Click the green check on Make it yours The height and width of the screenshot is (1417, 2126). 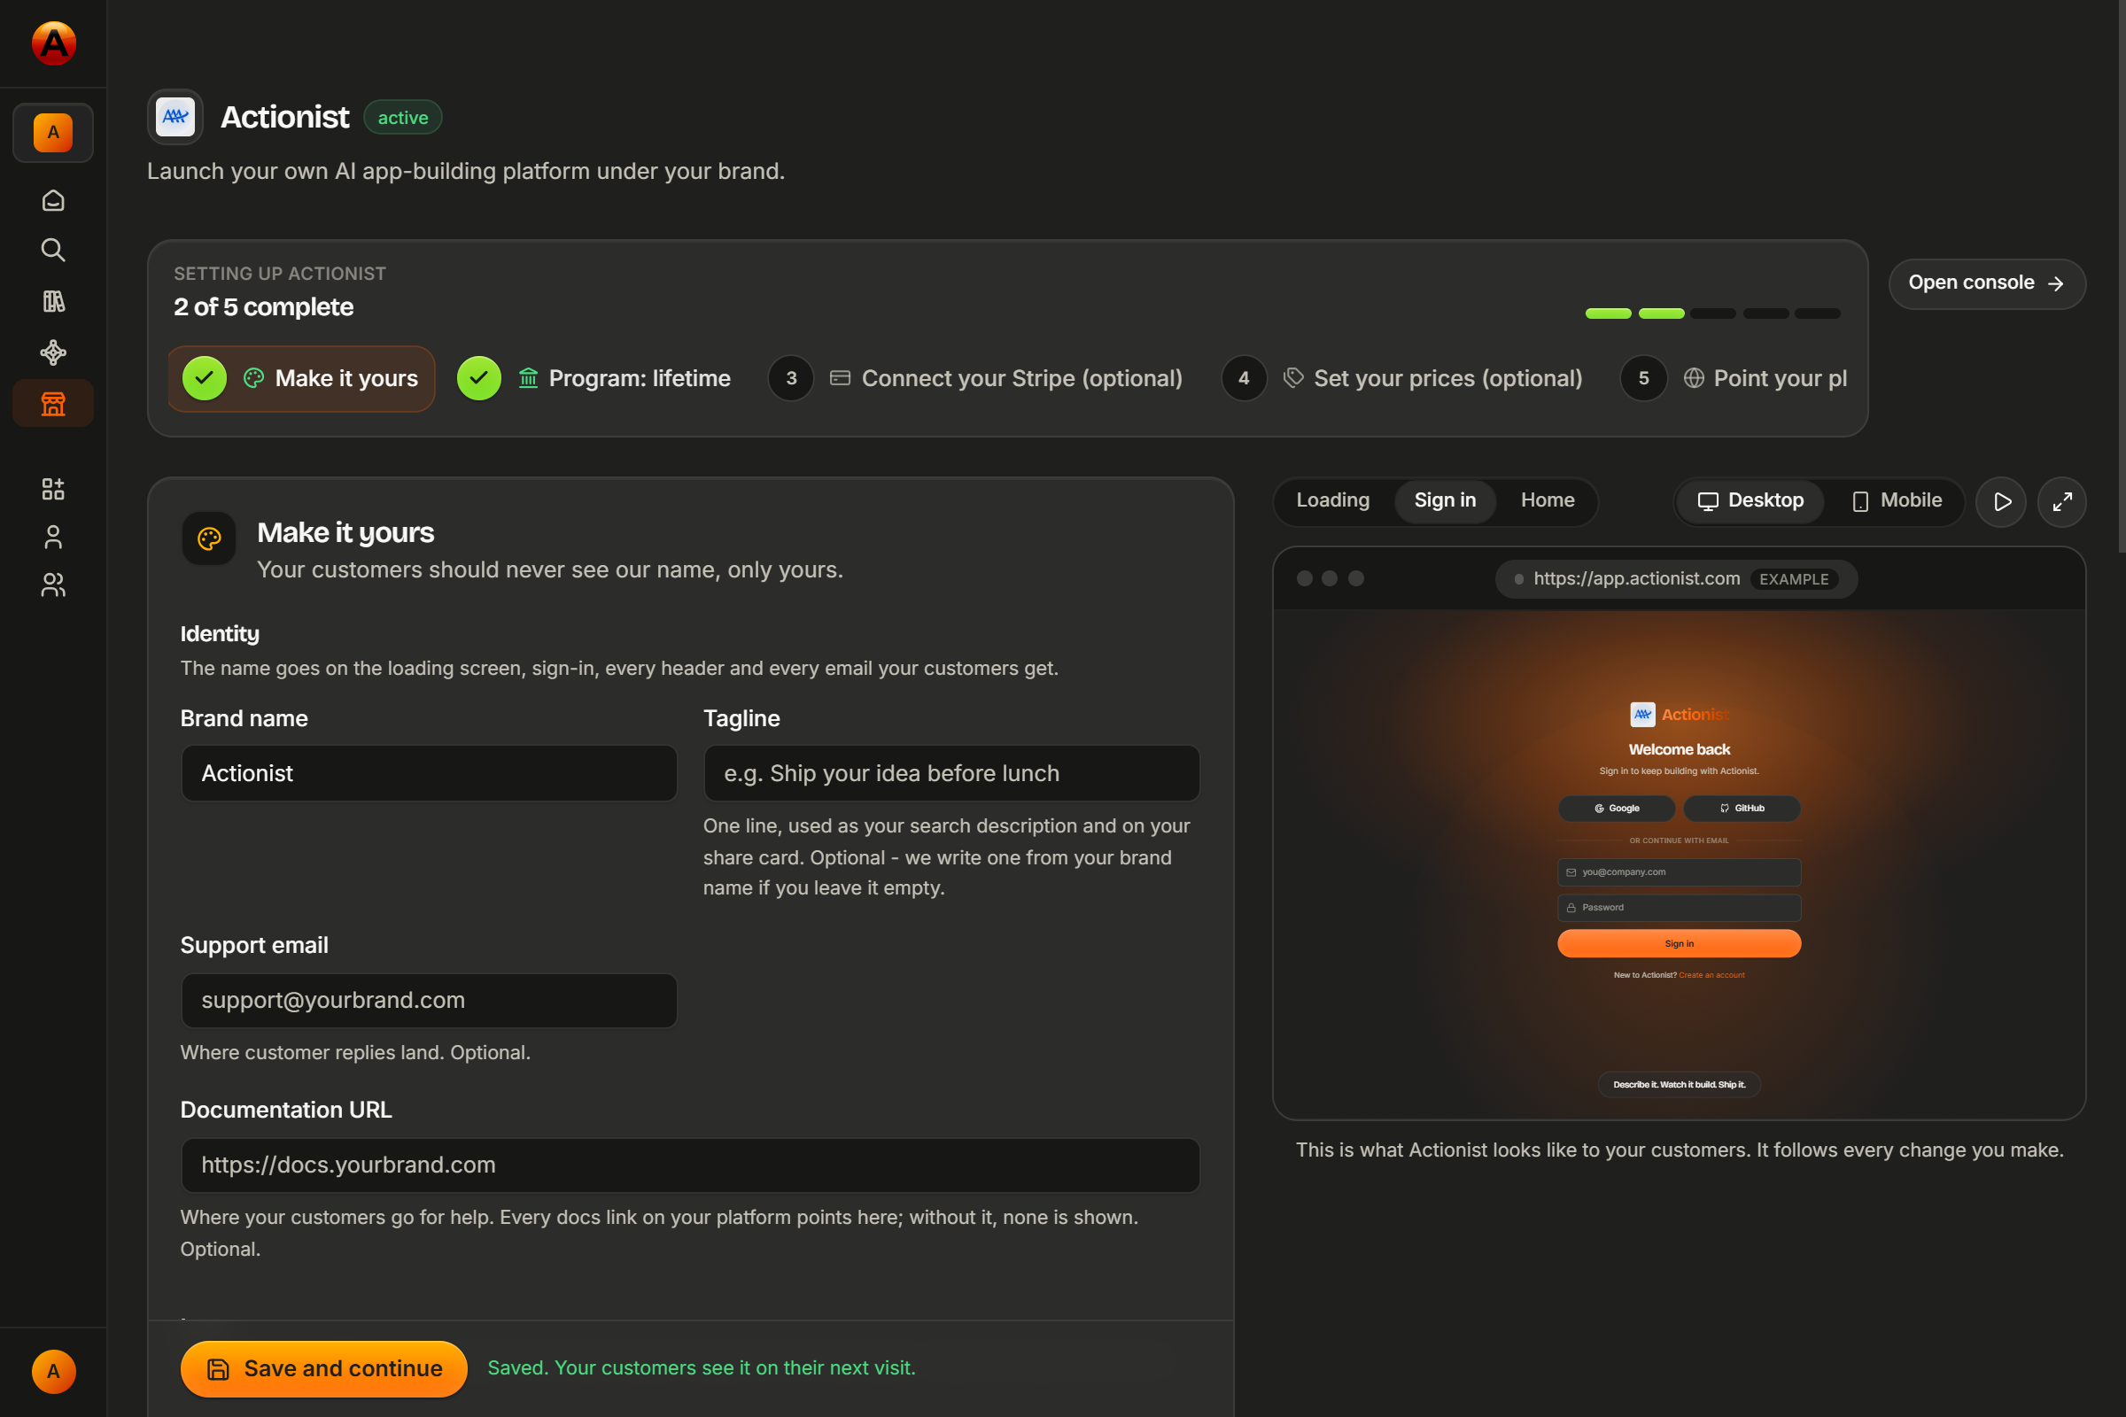(x=205, y=378)
